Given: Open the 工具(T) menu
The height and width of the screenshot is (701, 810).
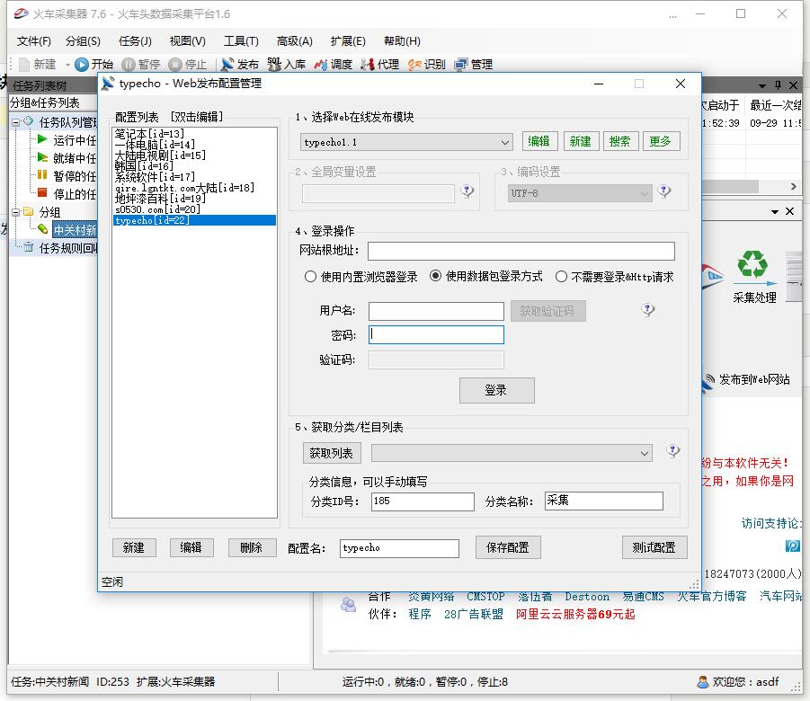Looking at the screenshot, I should pos(240,40).
